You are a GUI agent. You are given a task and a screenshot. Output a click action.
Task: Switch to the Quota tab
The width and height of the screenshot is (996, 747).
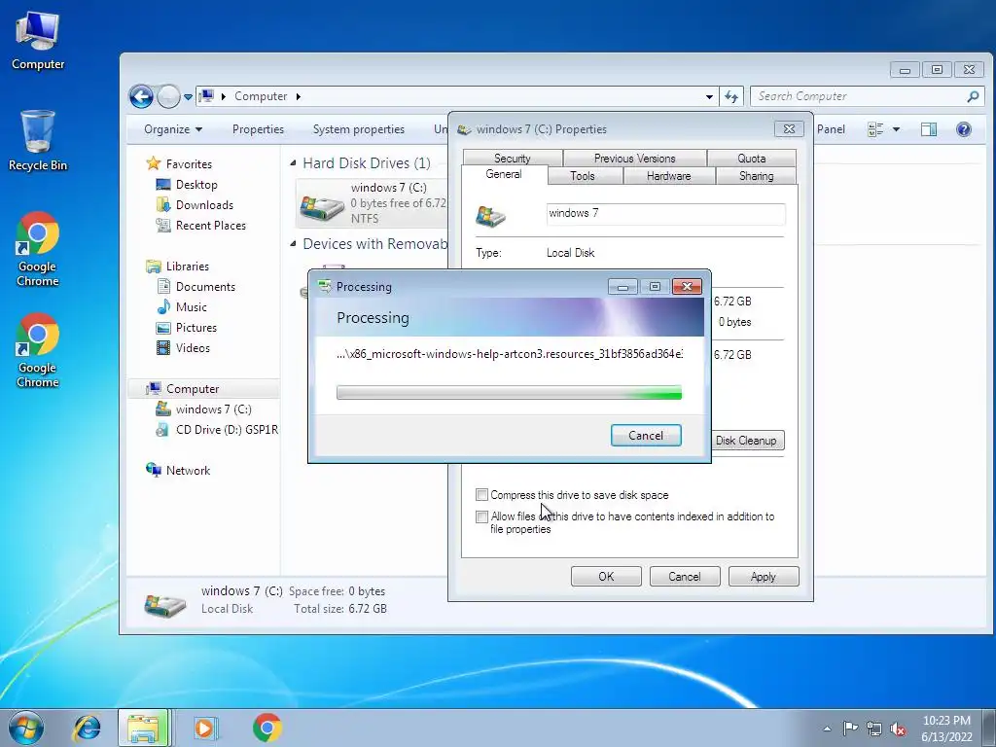click(x=752, y=159)
